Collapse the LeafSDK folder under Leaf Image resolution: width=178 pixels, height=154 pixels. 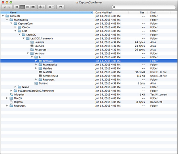19,35
